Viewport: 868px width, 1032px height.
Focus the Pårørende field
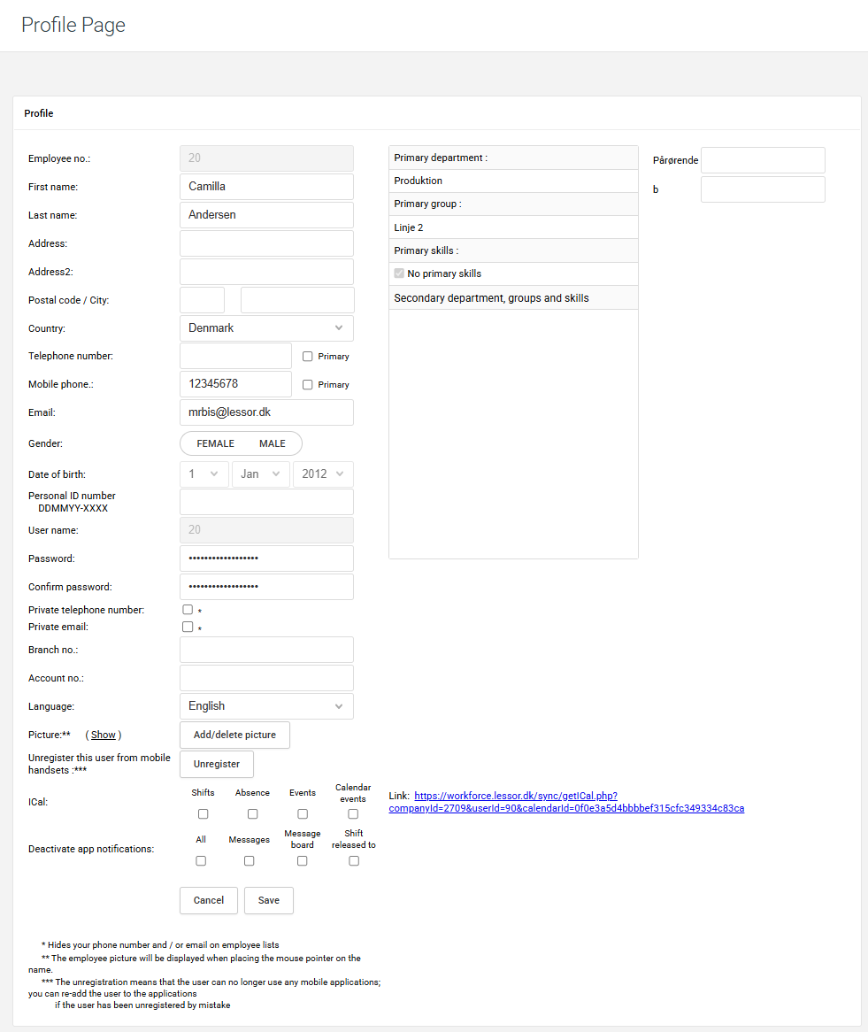pyautogui.click(x=763, y=160)
